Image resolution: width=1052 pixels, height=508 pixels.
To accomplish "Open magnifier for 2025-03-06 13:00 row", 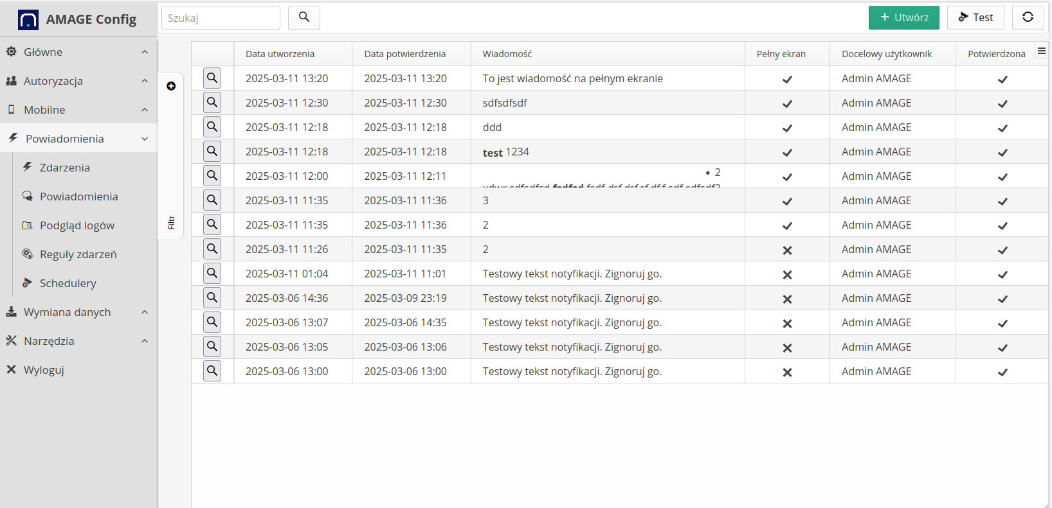I will click(212, 371).
